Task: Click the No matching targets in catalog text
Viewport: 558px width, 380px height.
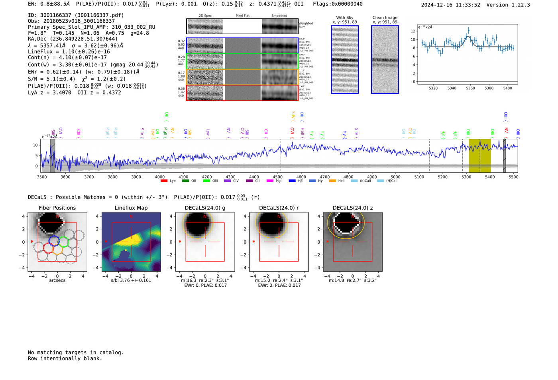Action: [76, 352]
